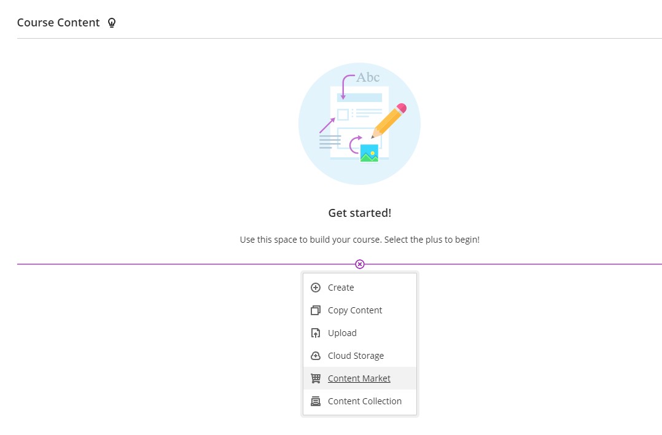Click the plus-circle Create icon

[316, 288]
